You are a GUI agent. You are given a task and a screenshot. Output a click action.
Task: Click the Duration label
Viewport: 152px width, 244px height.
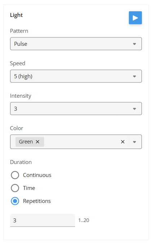point(21,162)
